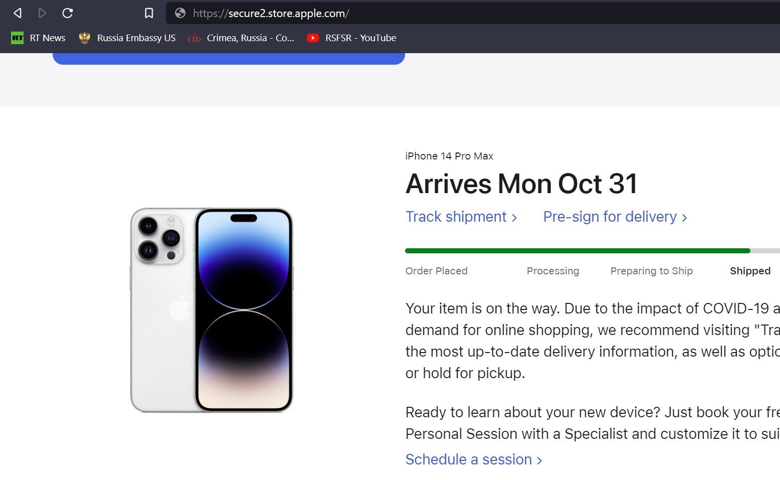The height and width of the screenshot is (480, 780).
Task: Open the RSFSR YouTube bookmark
Action: click(351, 38)
